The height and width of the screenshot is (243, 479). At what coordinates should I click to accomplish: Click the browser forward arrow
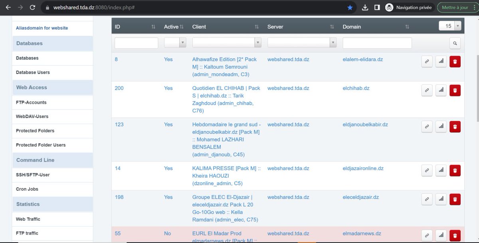tap(20, 8)
